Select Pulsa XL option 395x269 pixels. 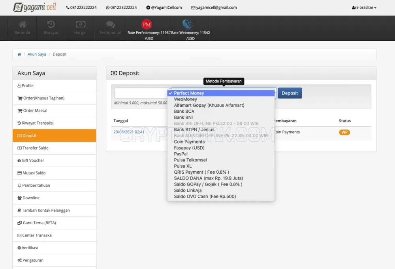221,166
